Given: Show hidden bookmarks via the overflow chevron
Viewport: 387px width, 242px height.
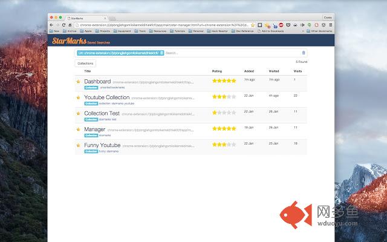Looking at the screenshot, I should (303, 31).
